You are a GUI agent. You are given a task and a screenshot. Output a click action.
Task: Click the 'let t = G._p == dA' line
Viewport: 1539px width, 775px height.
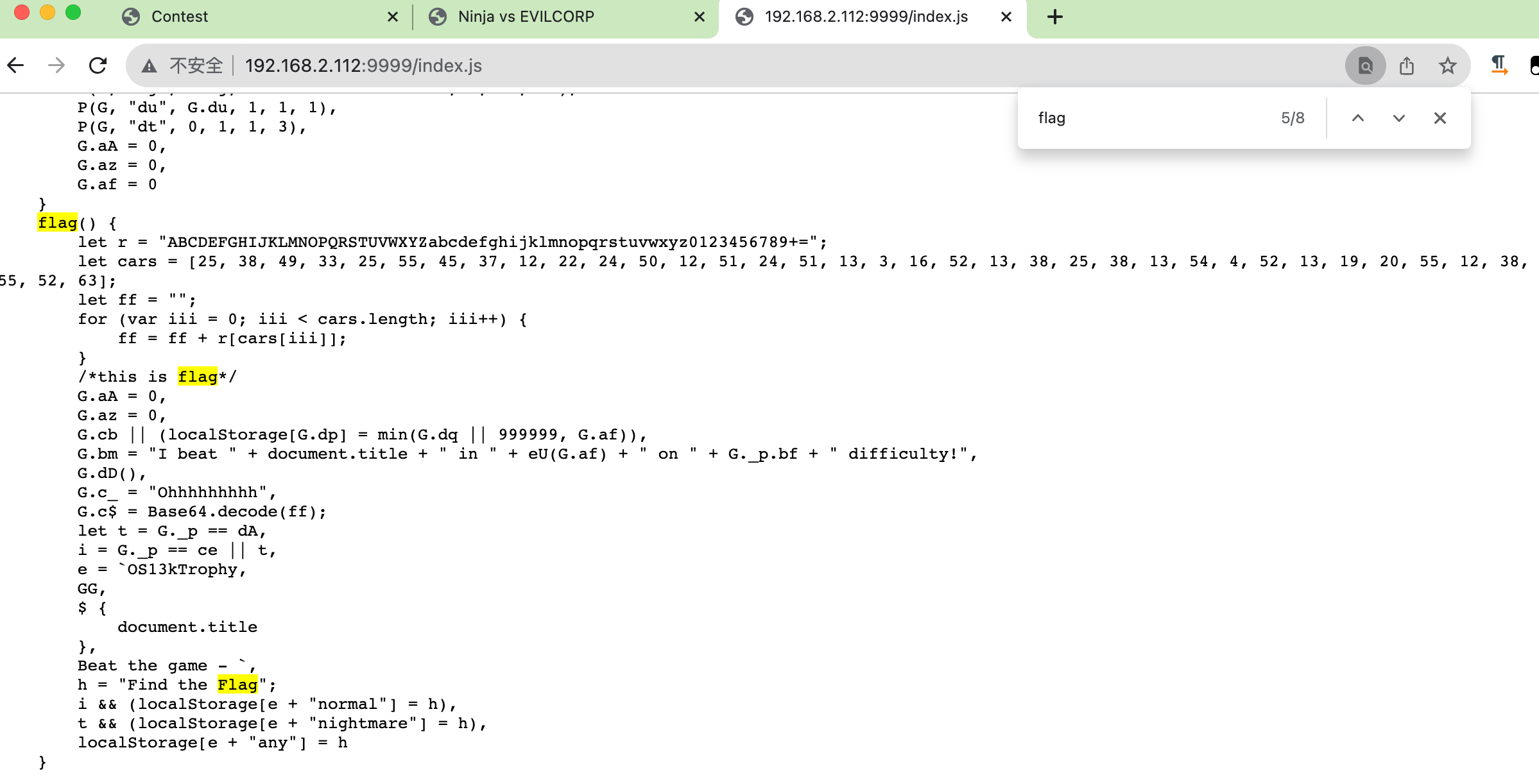point(172,531)
